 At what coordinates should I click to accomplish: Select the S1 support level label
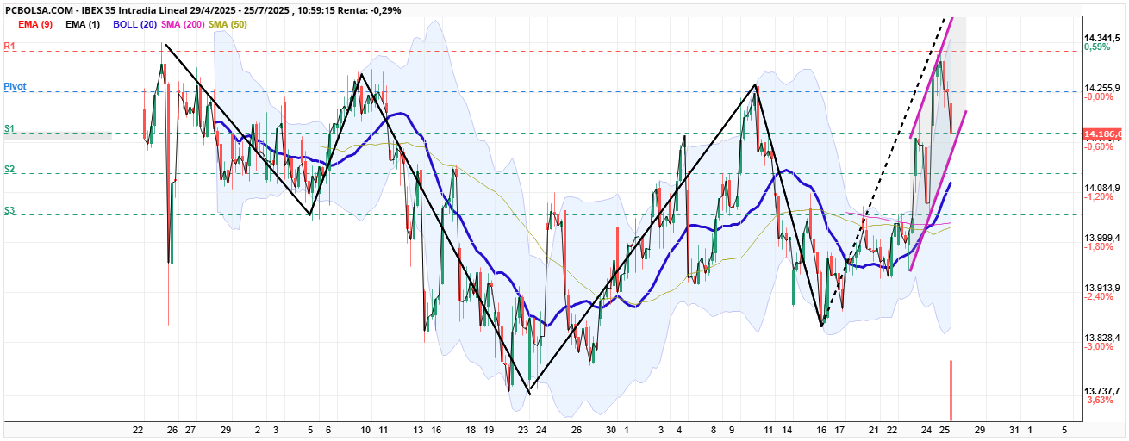(9, 128)
